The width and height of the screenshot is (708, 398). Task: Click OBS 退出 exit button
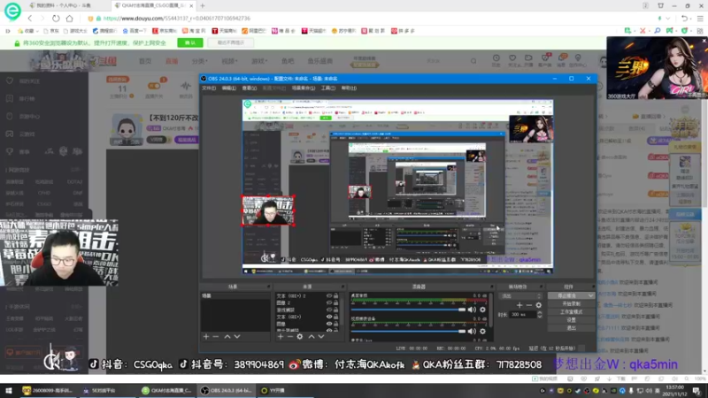pos(571,328)
